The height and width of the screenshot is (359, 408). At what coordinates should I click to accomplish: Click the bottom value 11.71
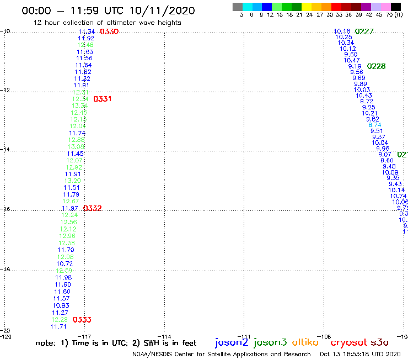[x=58, y=326]
